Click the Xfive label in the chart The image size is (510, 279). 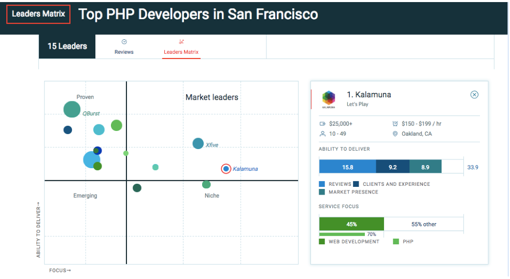tap(212, 145)
